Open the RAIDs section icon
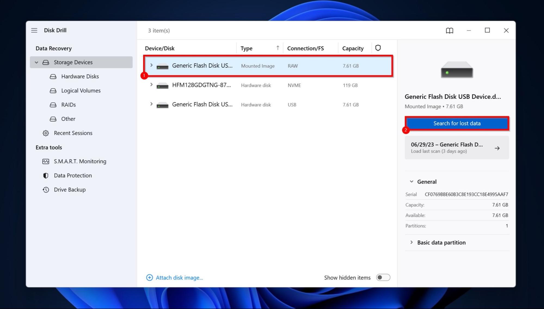544x309 pixels. click(x=54, y=105)
